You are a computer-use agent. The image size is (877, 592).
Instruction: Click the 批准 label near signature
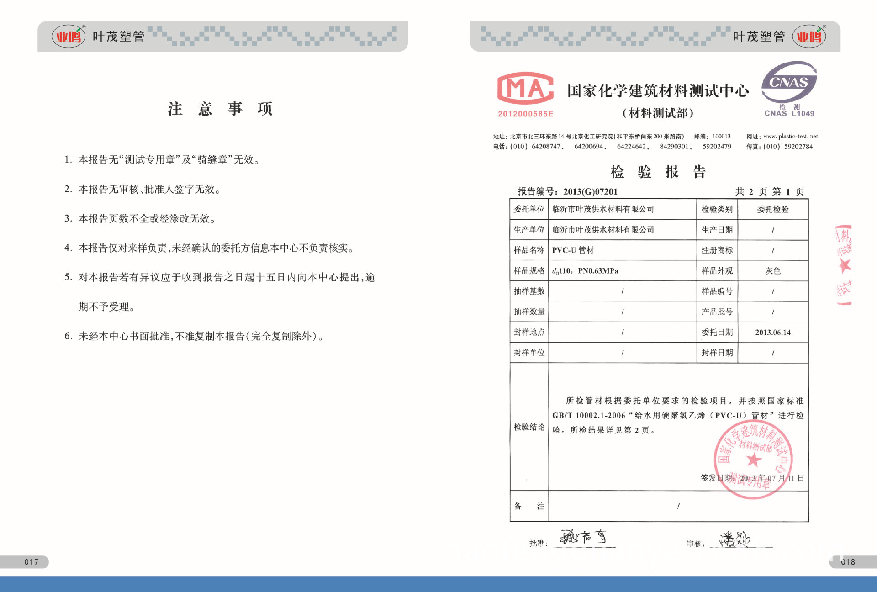[539, 543]
